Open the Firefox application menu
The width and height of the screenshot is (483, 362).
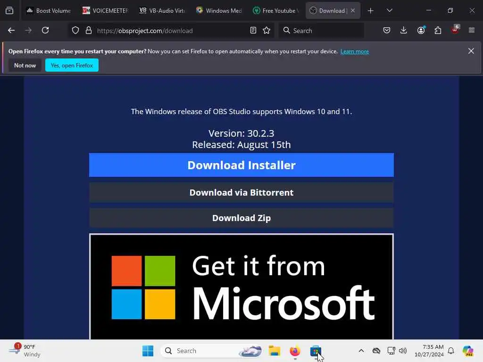coord(472,31)
